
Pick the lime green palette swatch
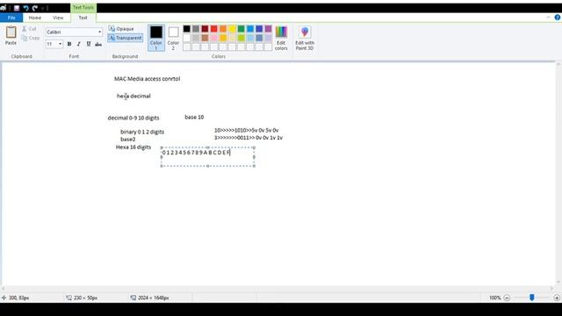pyautogui.click(x=241, y=38)
